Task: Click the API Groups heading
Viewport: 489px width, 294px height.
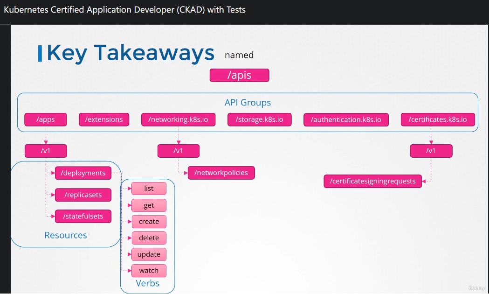Action: 248,102
